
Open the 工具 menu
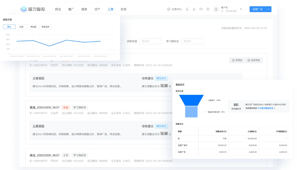pyautogui.click(x=110, y=9)
